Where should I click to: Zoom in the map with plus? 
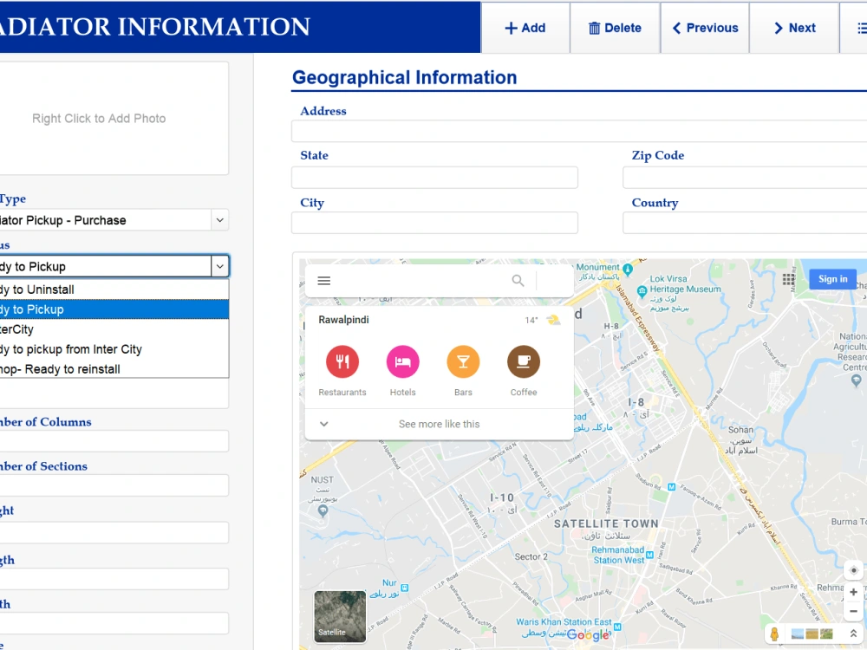(x=854, y=592)
